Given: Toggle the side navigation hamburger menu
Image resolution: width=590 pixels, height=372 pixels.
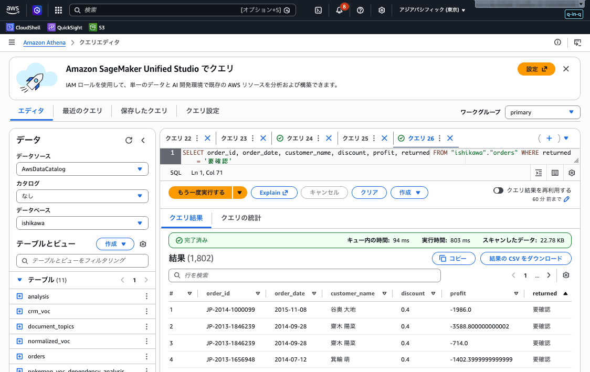Looking at the screenshot, I should [x=12, y=42].
